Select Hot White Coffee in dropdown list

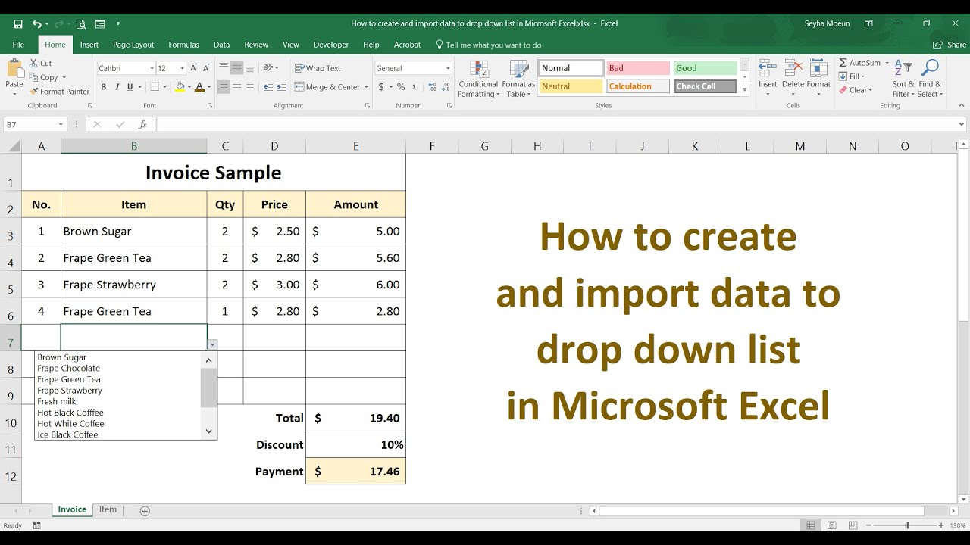click(70, 424)
